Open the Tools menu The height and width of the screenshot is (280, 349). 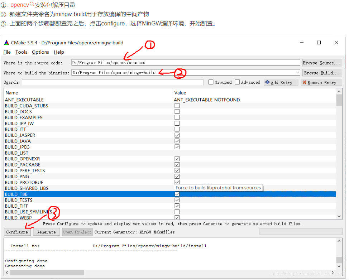21,52
